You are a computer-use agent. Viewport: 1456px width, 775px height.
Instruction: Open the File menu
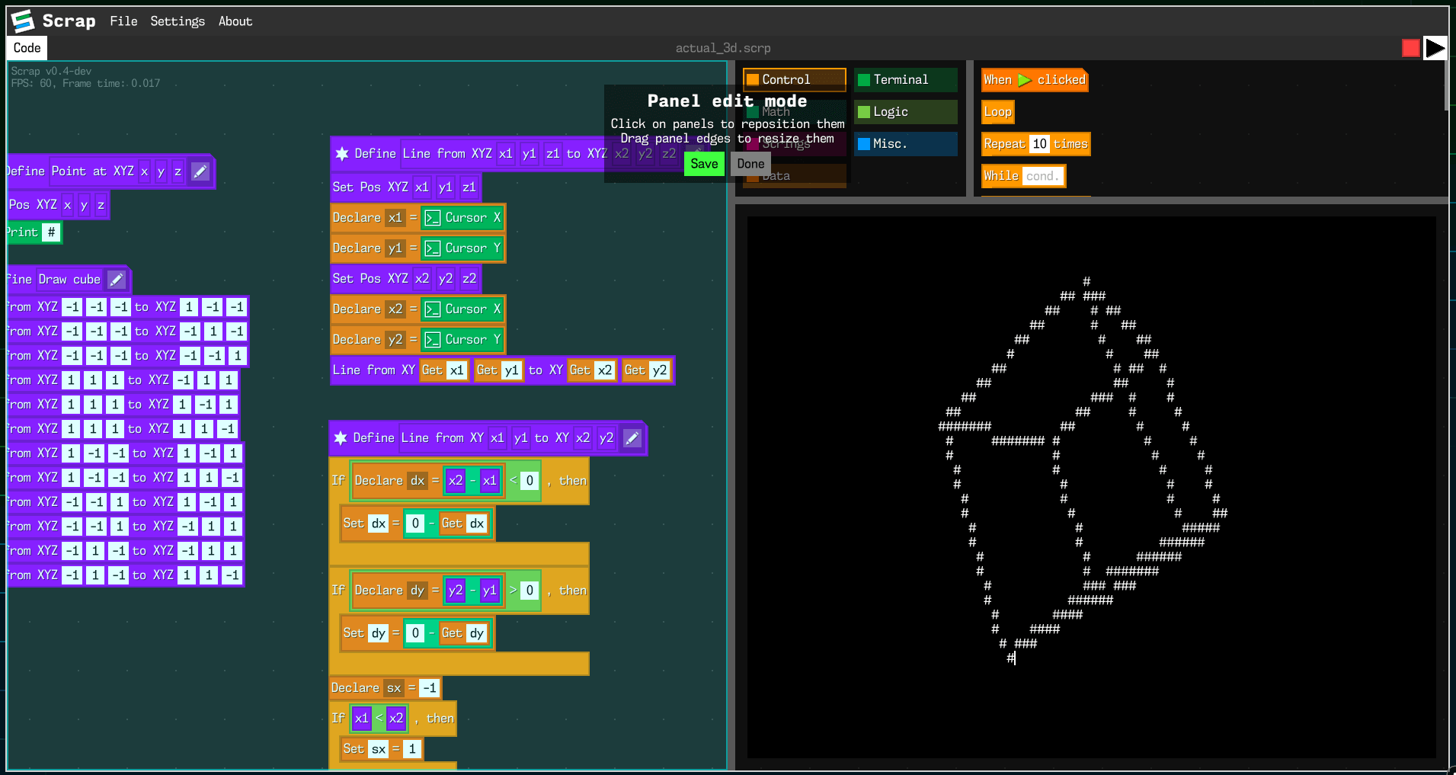click(123, 21)
